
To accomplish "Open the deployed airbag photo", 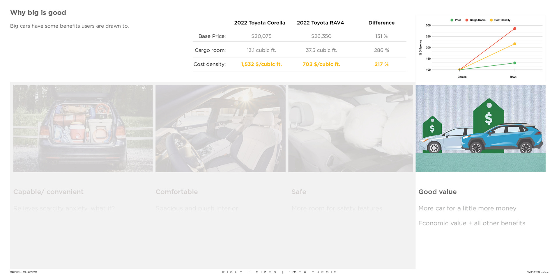I will click(351, 128).
